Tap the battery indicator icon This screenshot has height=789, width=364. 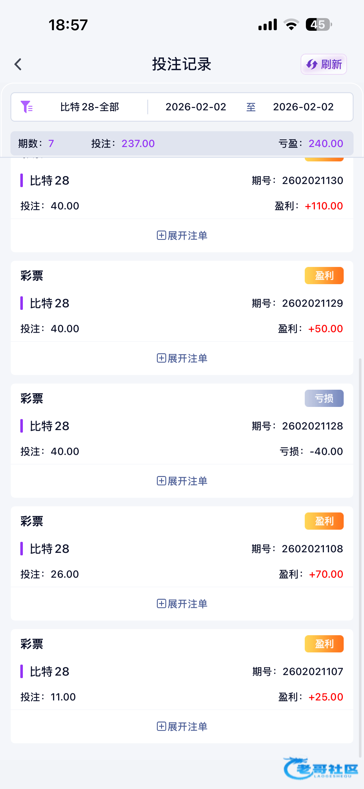coord(318,25)
